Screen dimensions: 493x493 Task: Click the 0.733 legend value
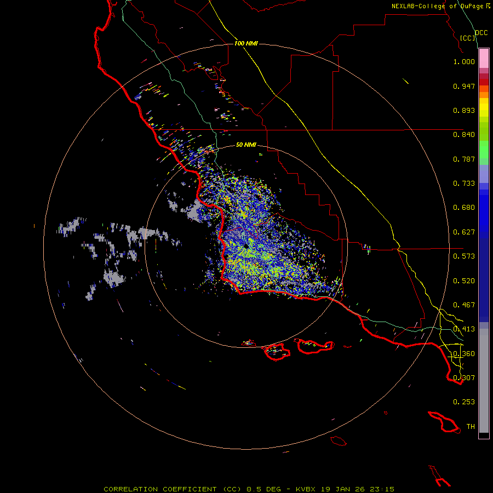tap(464, 184)
